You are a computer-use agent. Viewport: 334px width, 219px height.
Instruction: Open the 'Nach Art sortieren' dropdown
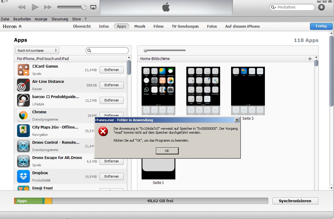point(37,51)
